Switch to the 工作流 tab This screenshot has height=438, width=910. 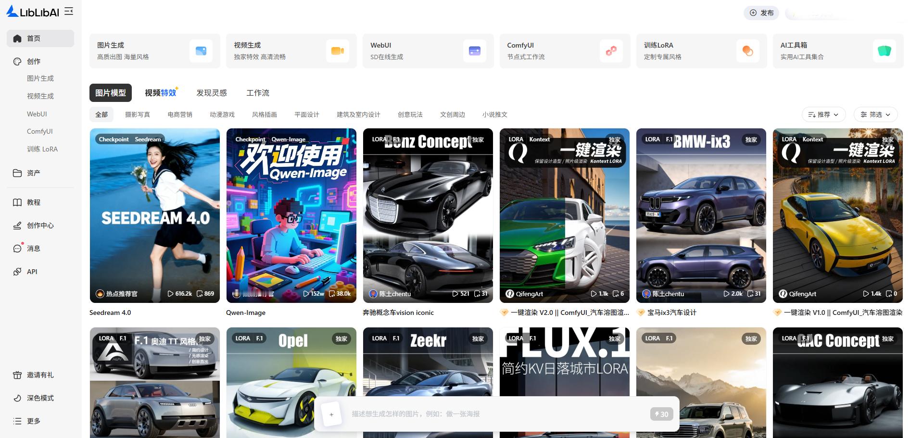(258, 93)
